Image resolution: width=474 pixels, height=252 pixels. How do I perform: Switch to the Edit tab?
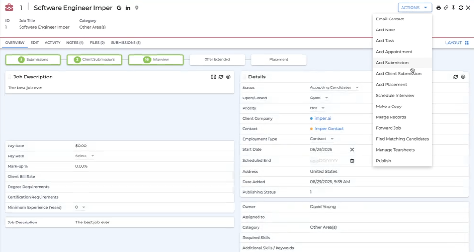(x=35, y=42)
